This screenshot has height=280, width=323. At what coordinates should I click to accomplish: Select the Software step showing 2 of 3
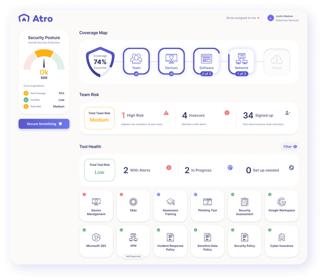coord(206,60)
